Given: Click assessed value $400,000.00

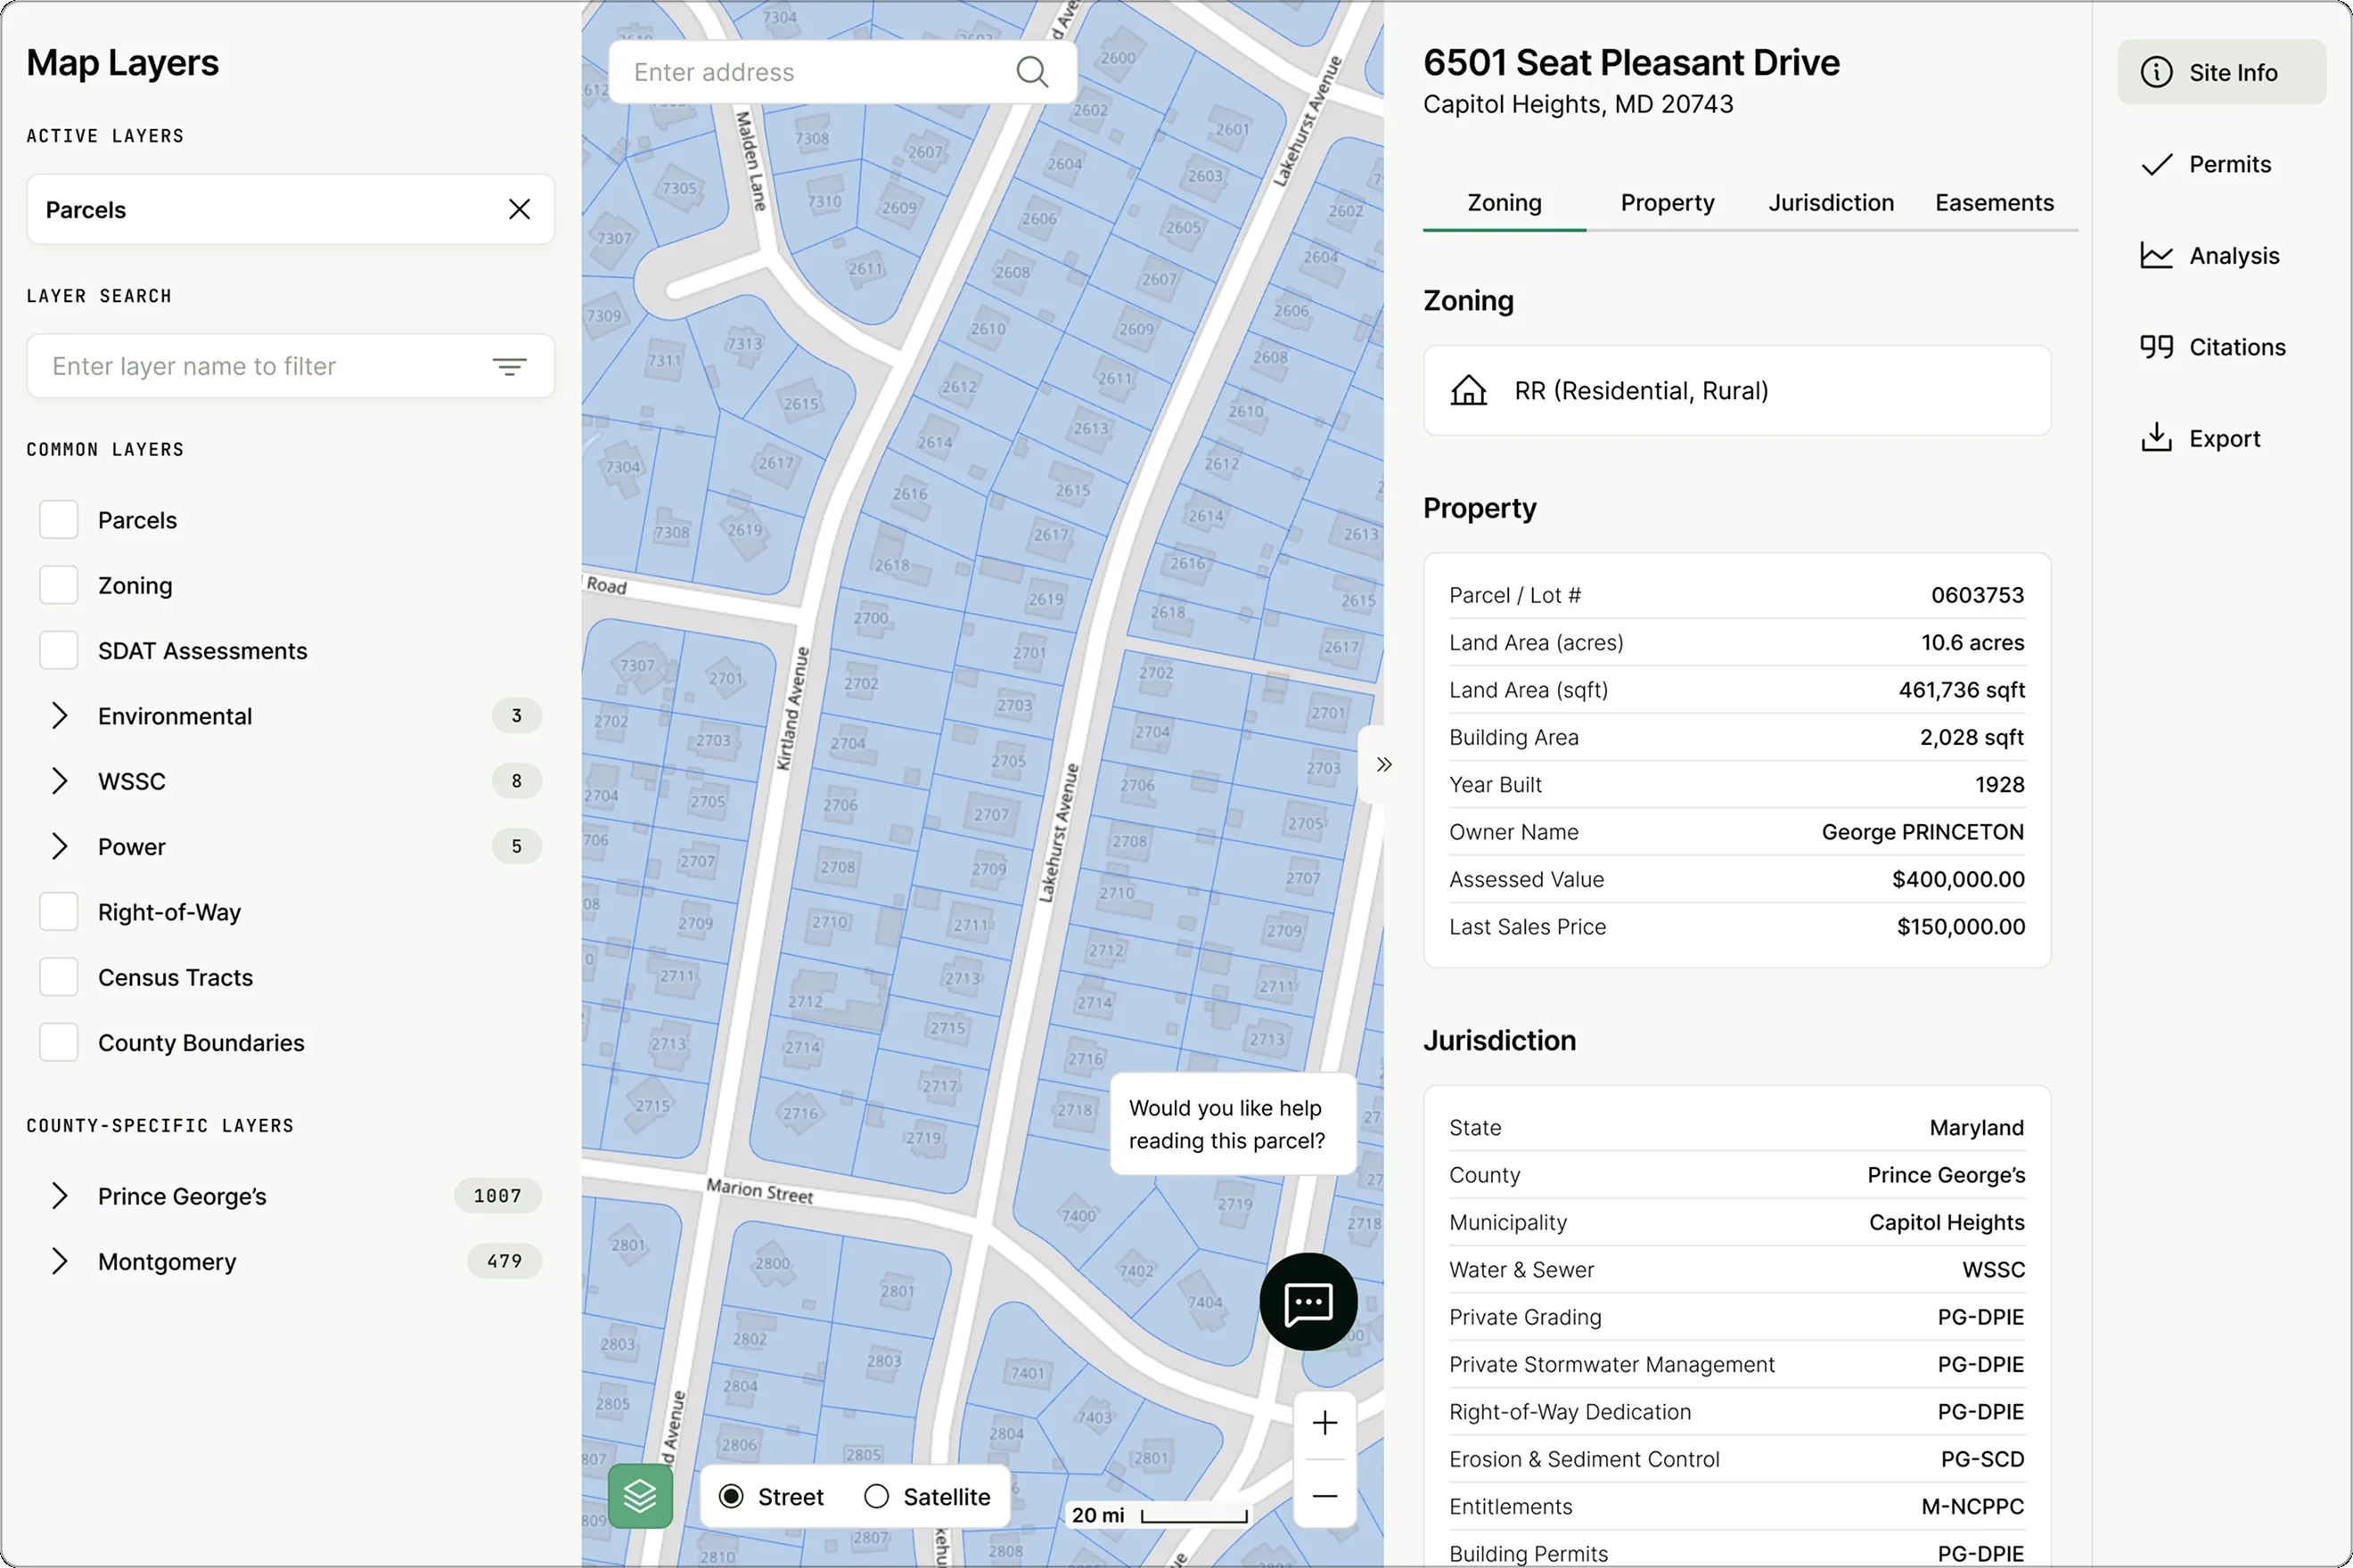Looking at the screenshot, I should pos(1958,879).
